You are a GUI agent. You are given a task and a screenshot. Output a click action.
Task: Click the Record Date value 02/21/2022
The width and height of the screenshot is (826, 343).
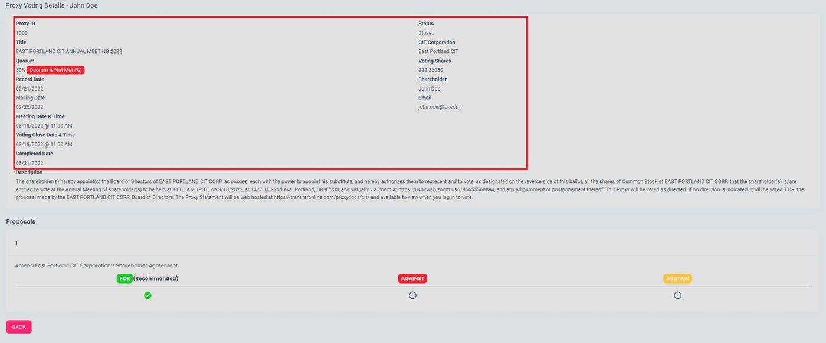tap(29, 89)
